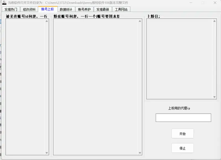Open the 账号养护 tab
The image size is (221, 160).
tap(84, 9)
